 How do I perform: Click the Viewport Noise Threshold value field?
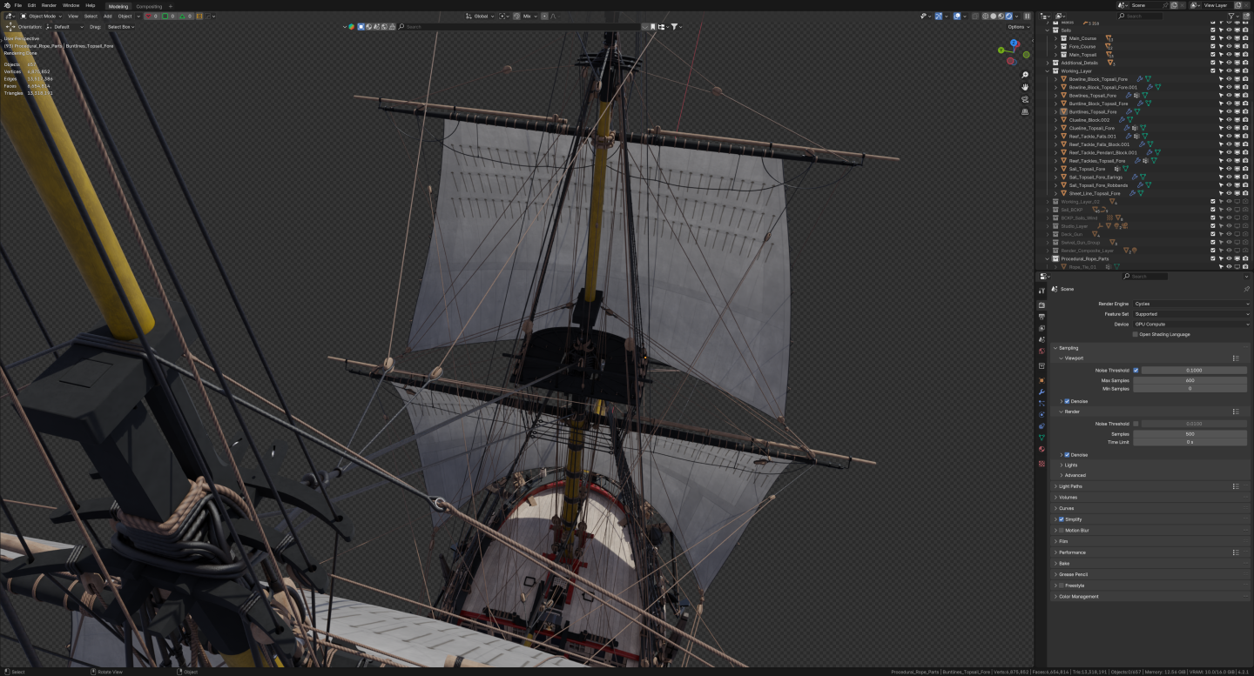1194,370
